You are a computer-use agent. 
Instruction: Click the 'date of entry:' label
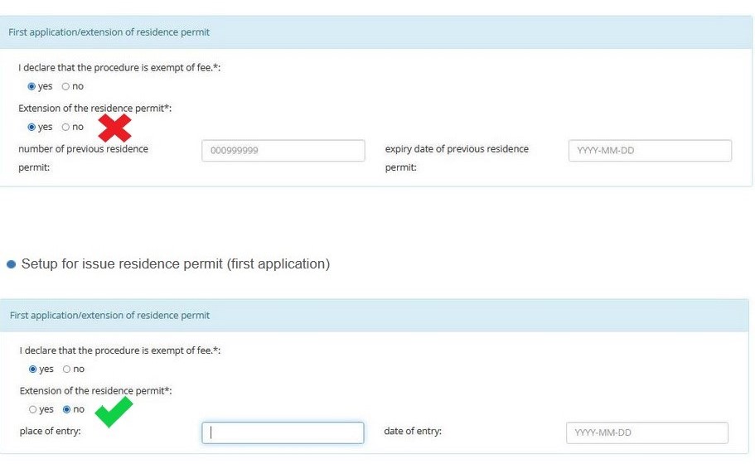coord(413,431)
